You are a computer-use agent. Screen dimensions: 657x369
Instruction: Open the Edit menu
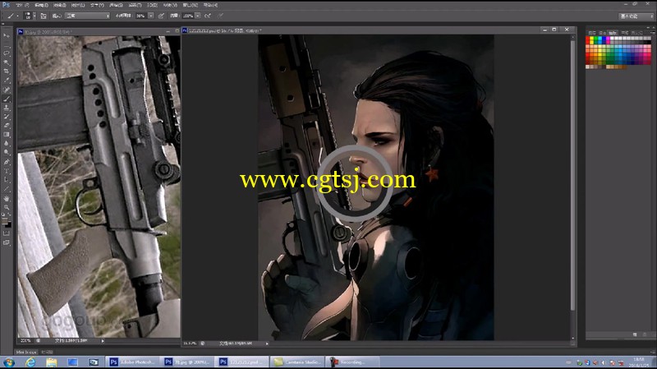41,5
